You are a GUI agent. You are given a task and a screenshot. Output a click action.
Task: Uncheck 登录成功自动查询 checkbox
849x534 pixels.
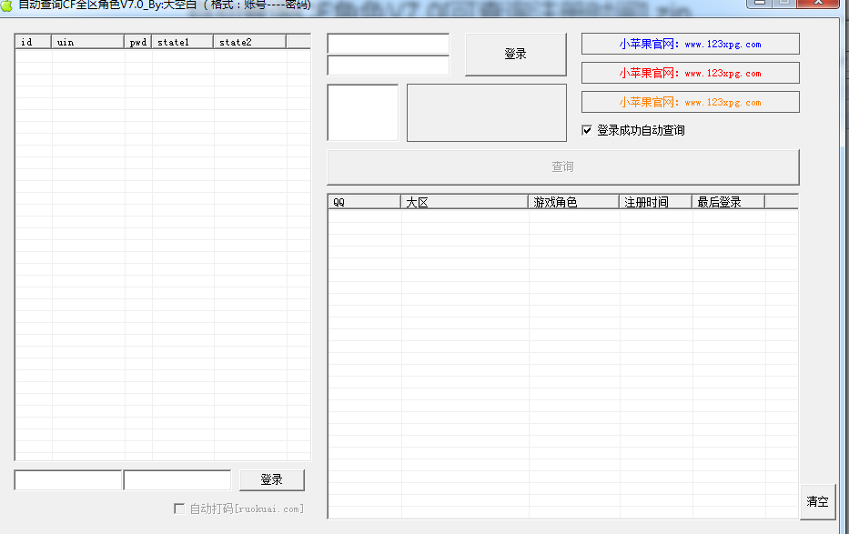(x=587, y=130)
